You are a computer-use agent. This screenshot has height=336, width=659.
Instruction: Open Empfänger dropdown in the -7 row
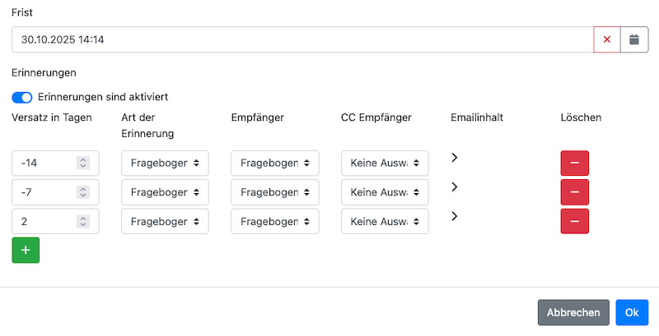pos(274,191)
